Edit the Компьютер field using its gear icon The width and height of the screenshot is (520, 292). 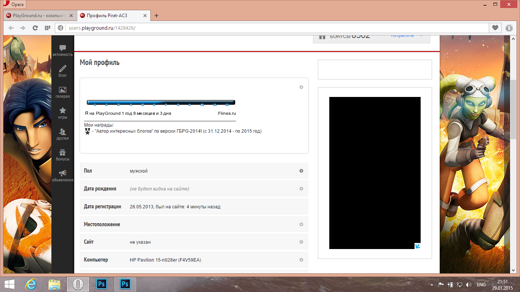pos(301,260)
